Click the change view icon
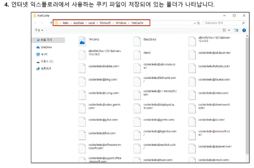 pos(224,30)
